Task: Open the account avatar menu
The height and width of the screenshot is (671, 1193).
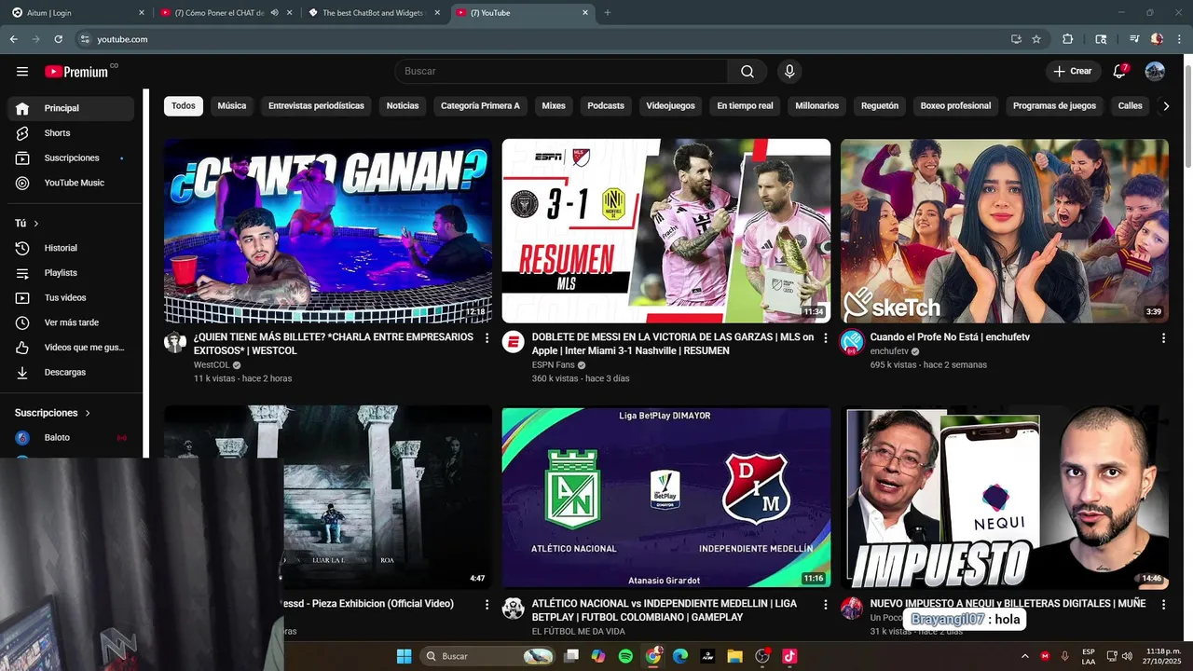Action: (1155, 72)
